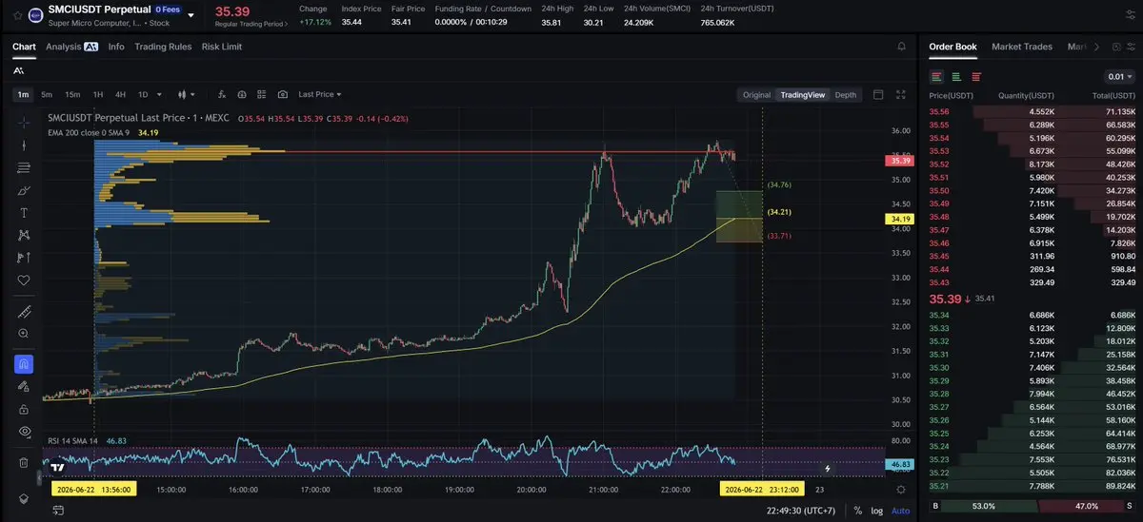Screen dimensions: 1143x522
Task: Select the 1H timeframe
Action: pos(98,95)
